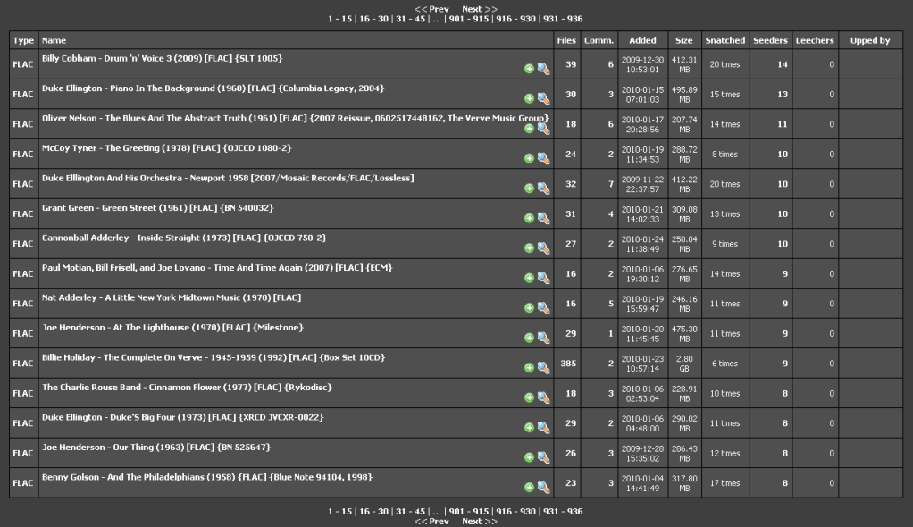Click magnifier icon for At The Lighthouse torrent

(543, 338)
